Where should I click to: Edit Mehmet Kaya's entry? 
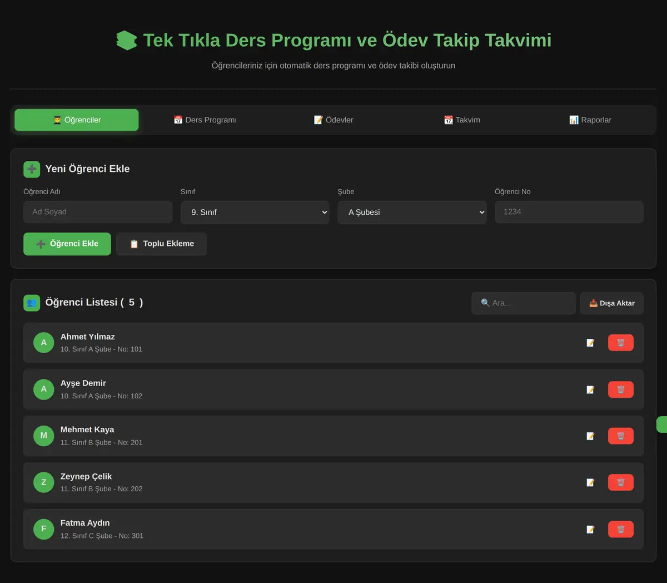[x=590, y=436]
